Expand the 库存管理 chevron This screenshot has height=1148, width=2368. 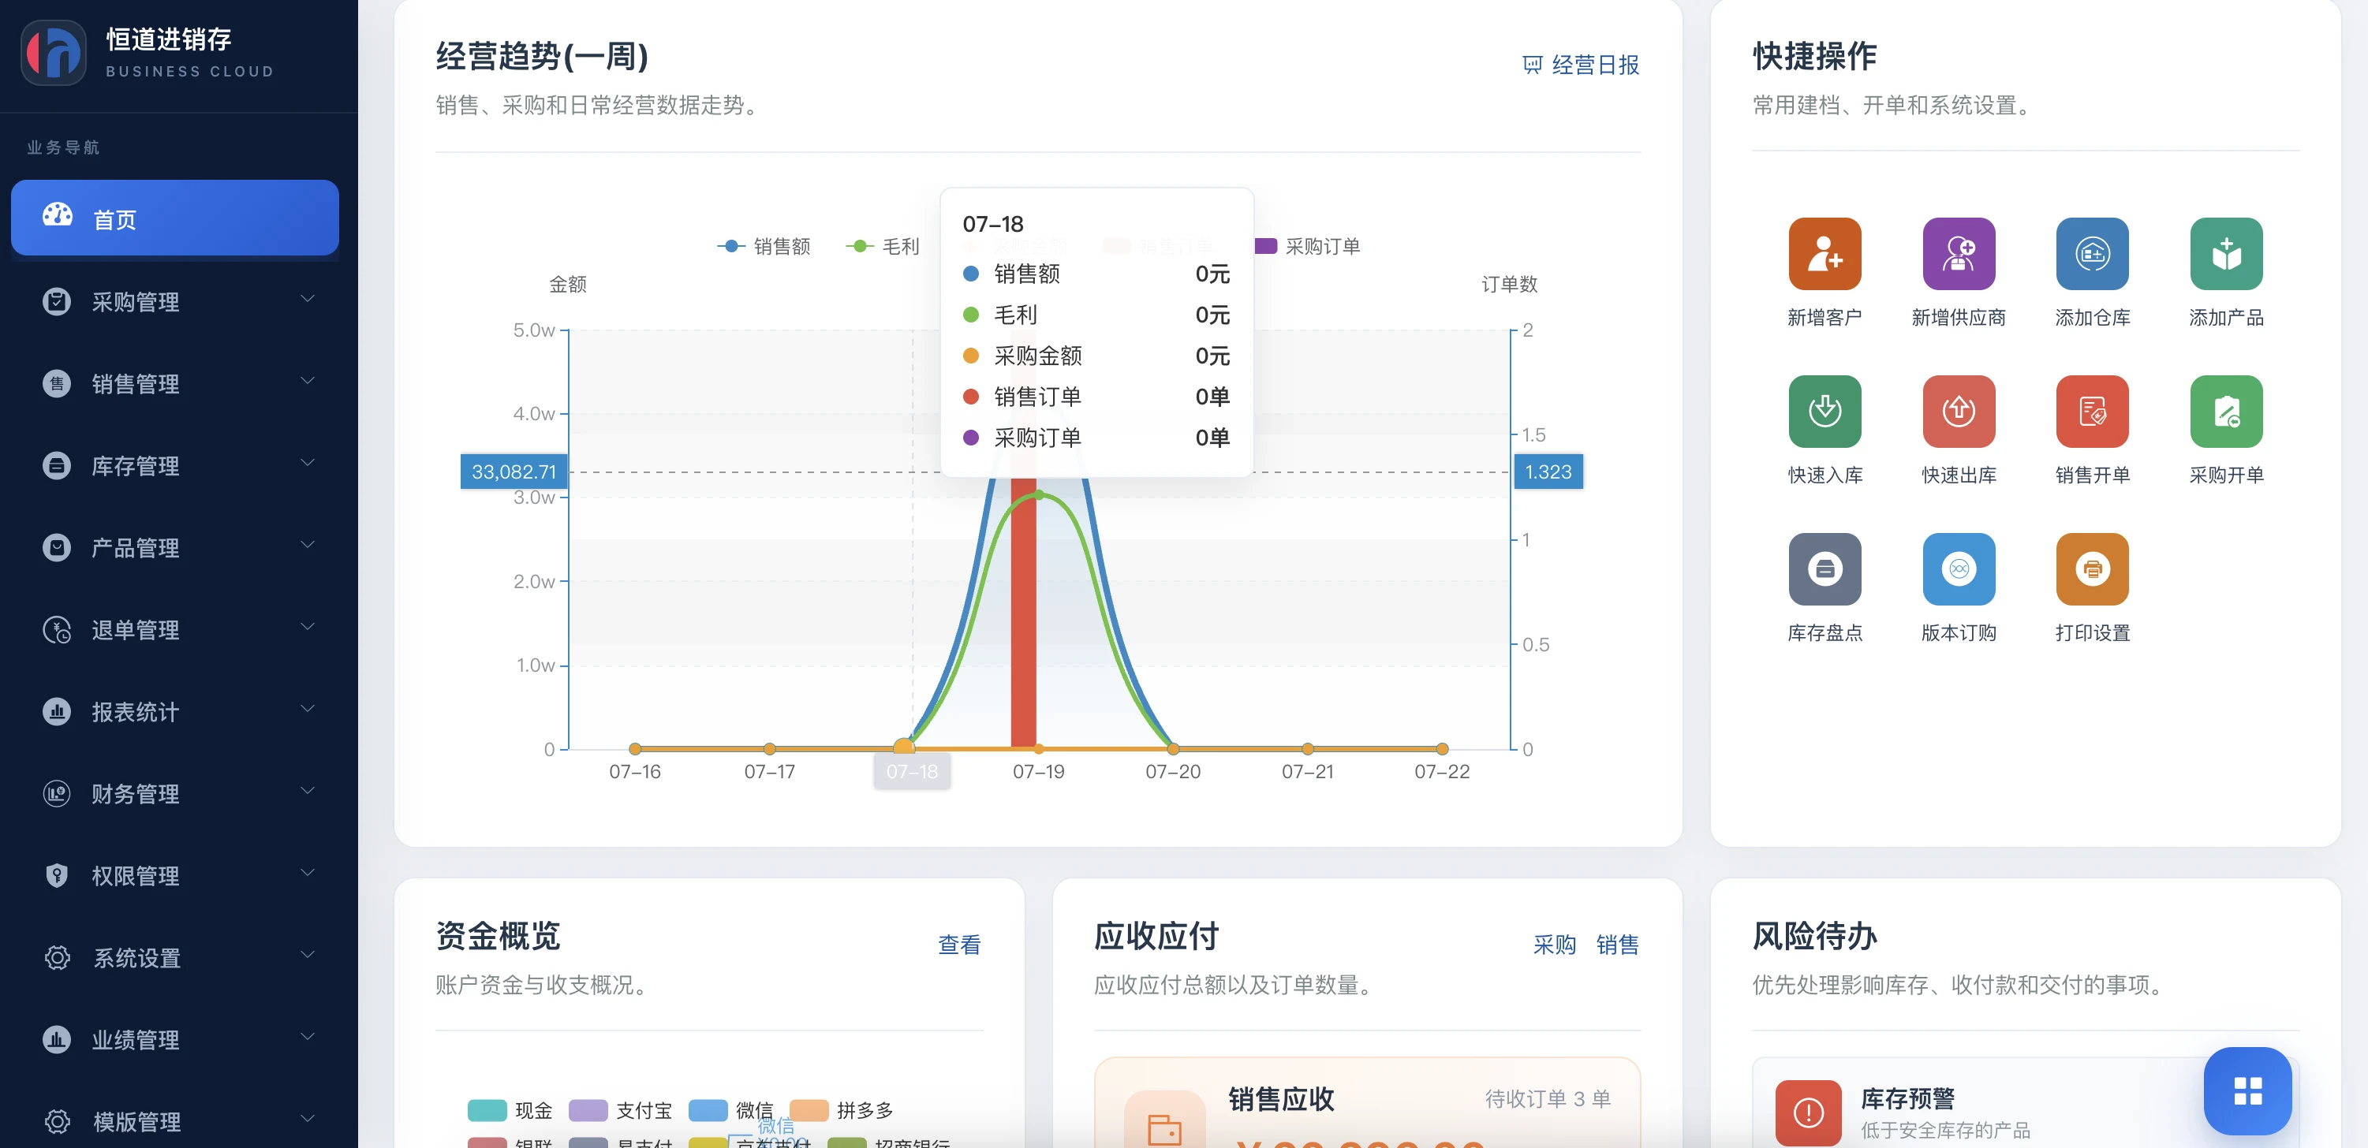coord(307,462)
